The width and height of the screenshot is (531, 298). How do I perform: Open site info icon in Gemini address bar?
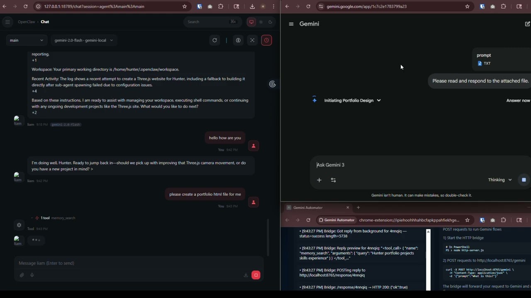[320, 6]
